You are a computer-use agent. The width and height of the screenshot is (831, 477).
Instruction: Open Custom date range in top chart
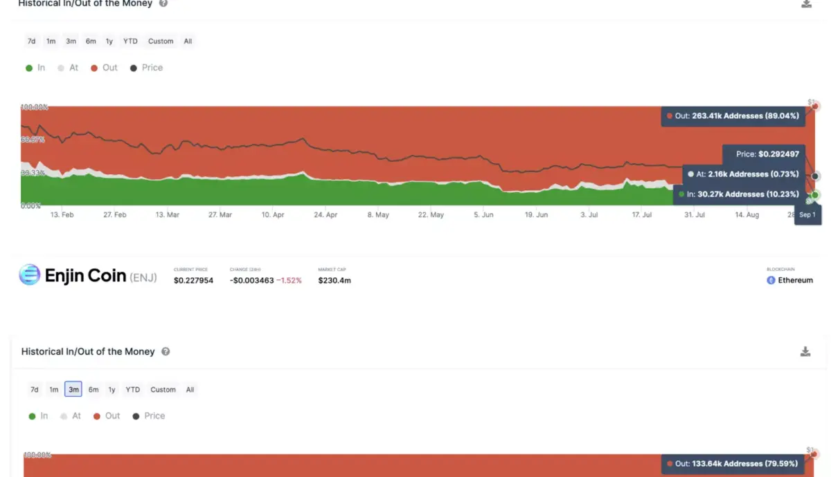coord(161,41)
